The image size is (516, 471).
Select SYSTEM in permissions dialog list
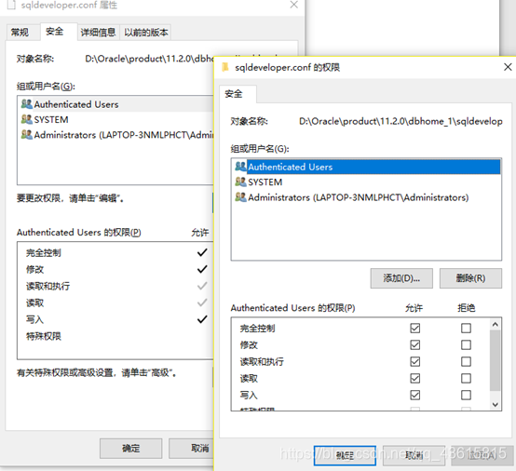(x=367, y=182)
